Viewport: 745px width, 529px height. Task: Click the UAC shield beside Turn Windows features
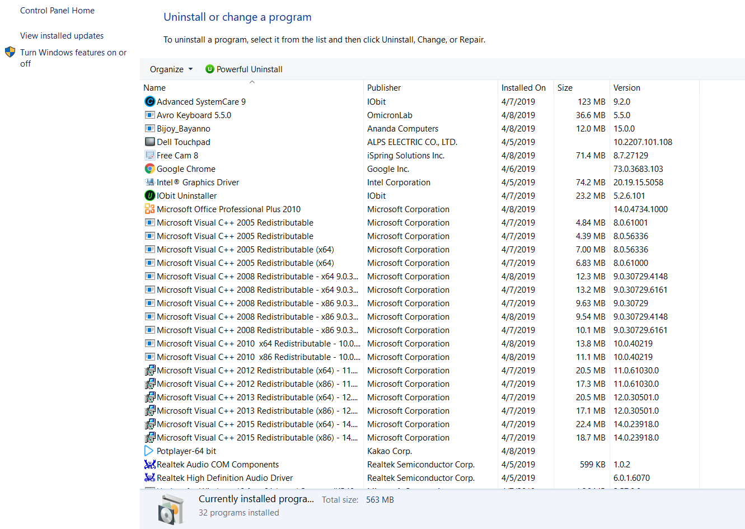pyautogui.click(x=10, y=52)
